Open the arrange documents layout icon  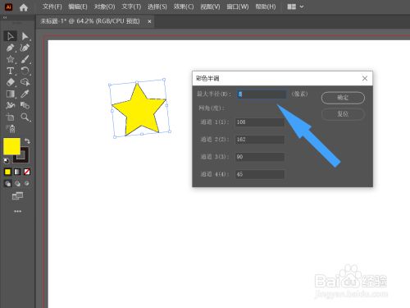coord(291,7)
